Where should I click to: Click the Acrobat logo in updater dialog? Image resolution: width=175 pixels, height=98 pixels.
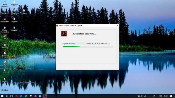pos(64,34)
